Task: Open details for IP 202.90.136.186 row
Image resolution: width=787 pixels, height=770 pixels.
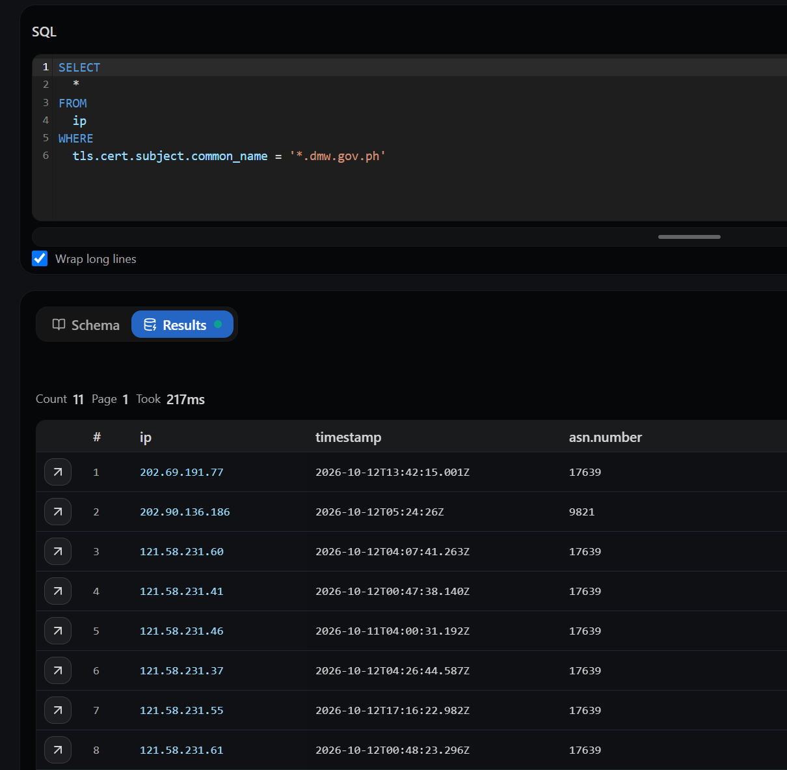Action: (x=58, y=512)
